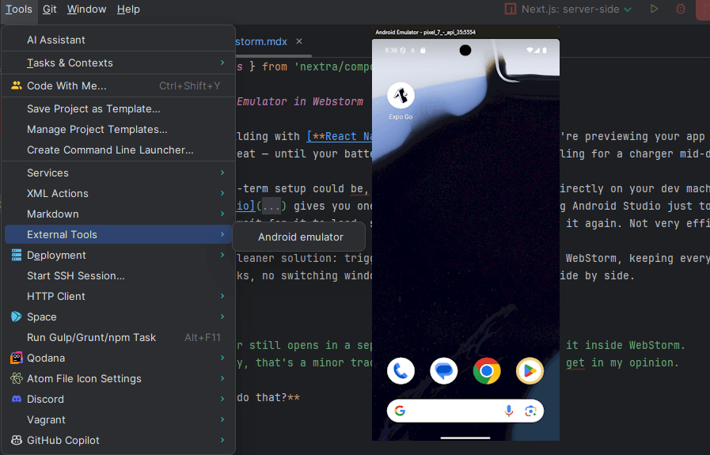Choose Code With Me menu entry
Image resolution: width=710 pixels, height=455 pixels.
[66, 85]
